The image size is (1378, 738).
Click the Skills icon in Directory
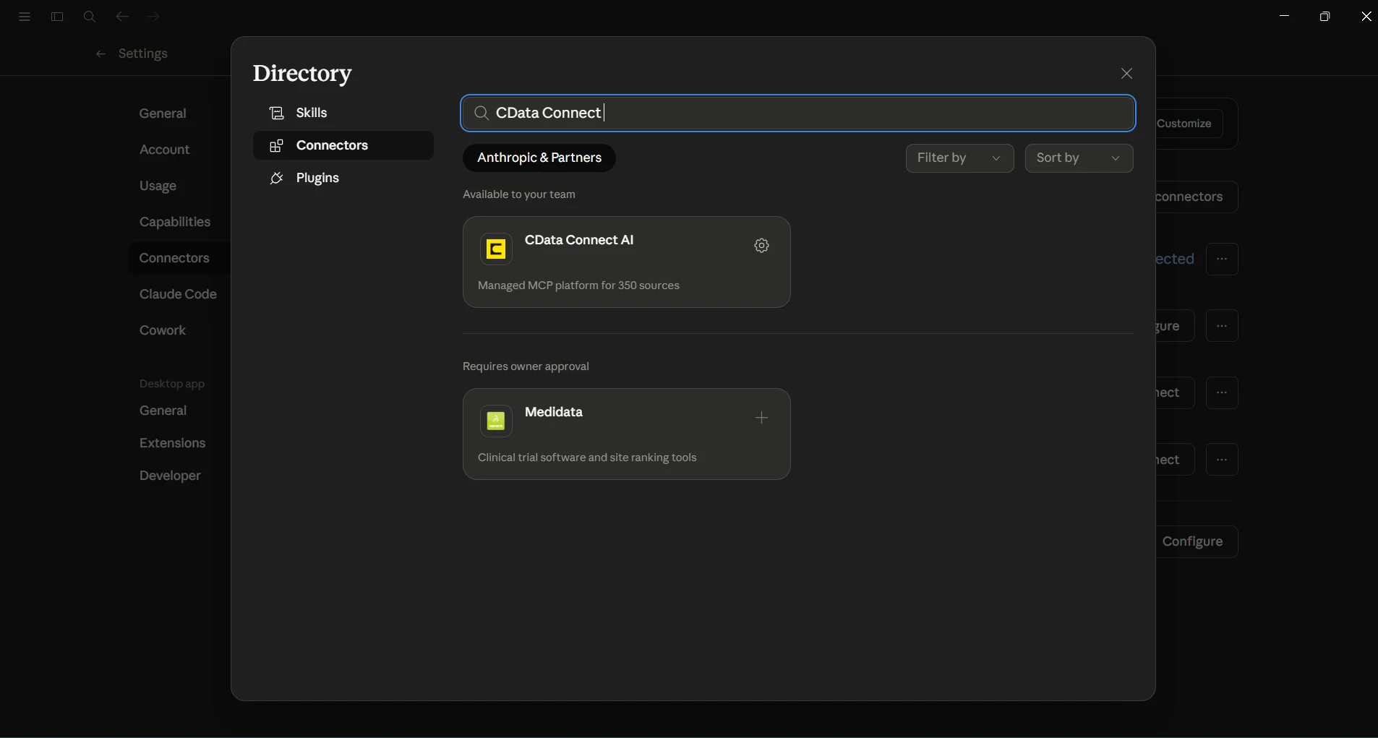[x=277, y=113]
